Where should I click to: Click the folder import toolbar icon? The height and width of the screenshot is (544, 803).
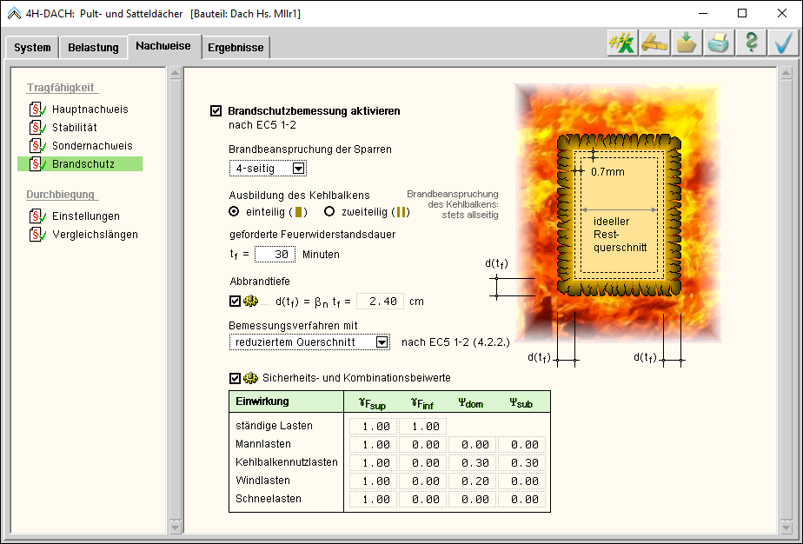click(x=687, y=43)
